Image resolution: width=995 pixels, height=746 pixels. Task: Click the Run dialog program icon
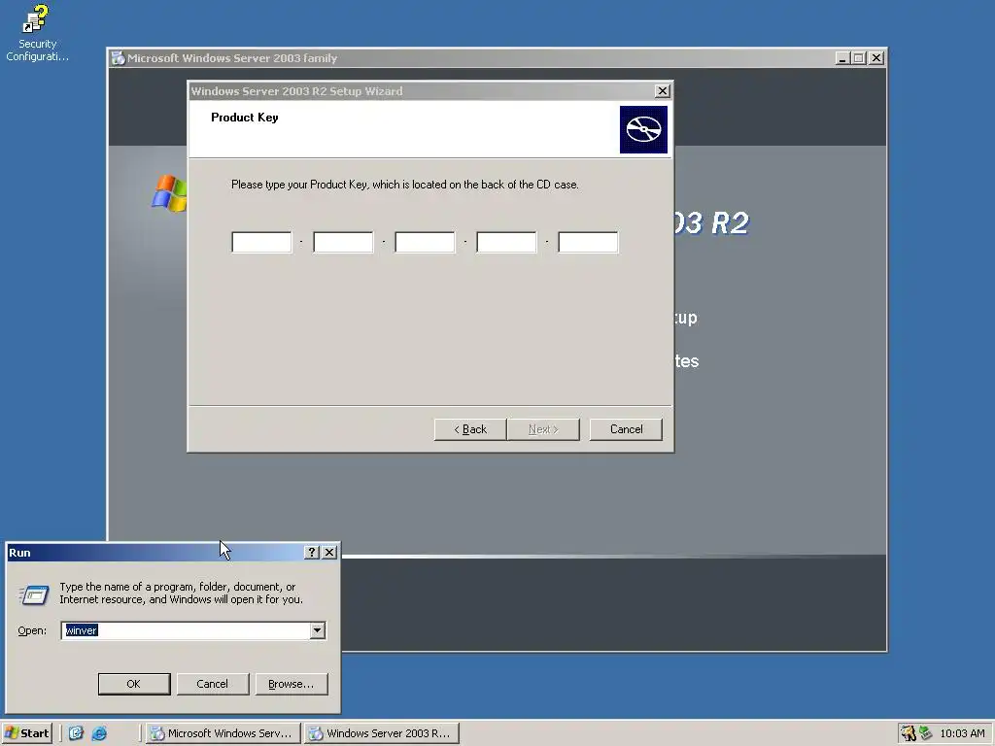(34, 594)
